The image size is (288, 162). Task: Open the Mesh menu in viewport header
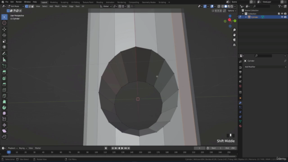[57, 6]
